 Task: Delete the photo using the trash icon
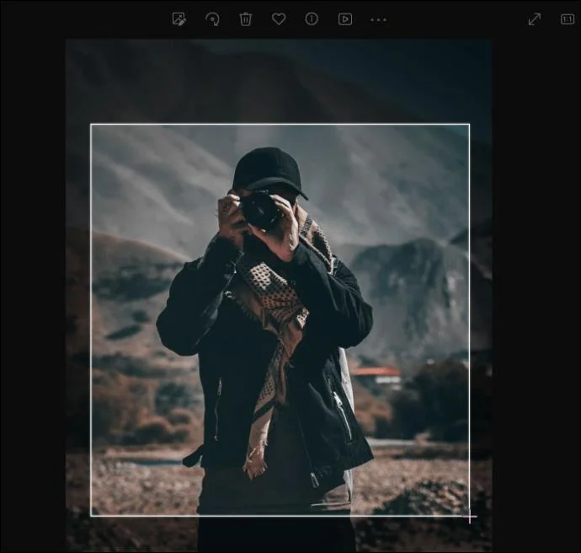tap(246, 19)
